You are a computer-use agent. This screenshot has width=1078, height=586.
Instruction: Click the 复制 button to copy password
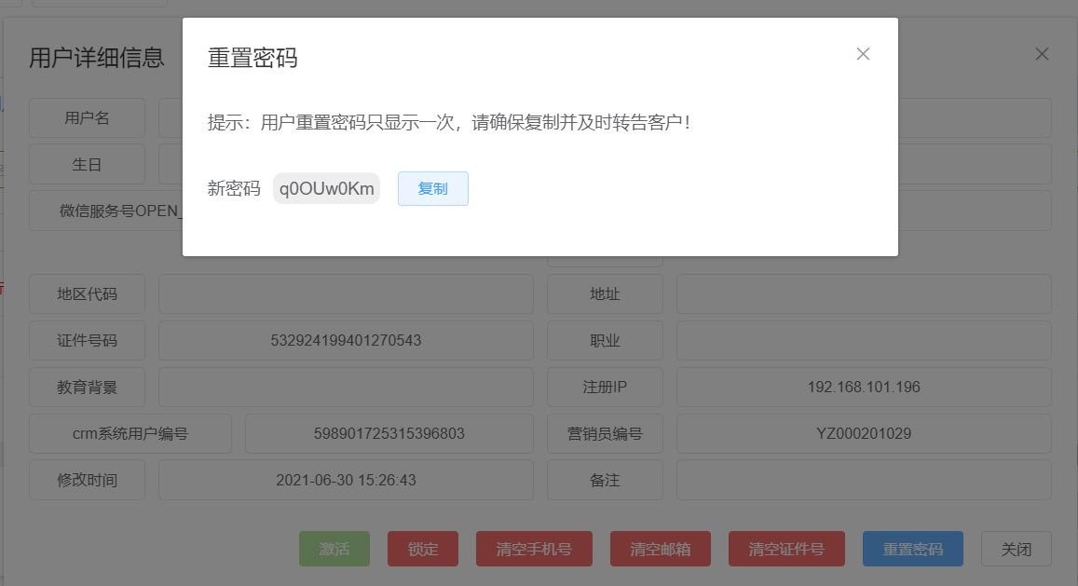point(432,188)
